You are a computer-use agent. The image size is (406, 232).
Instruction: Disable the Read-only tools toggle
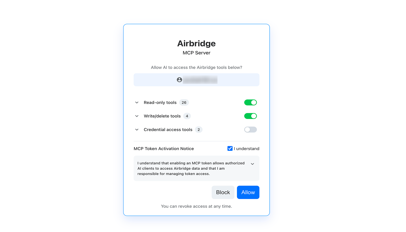click(x=251, y=102)
